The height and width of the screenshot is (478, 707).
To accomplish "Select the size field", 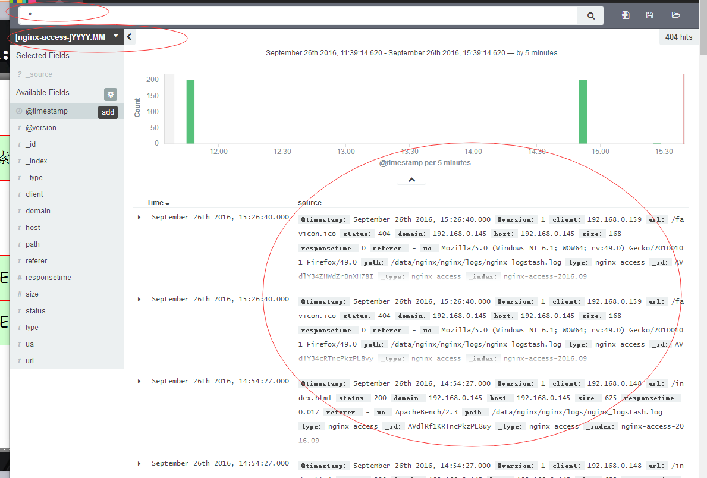I will [x=32, y=294].
